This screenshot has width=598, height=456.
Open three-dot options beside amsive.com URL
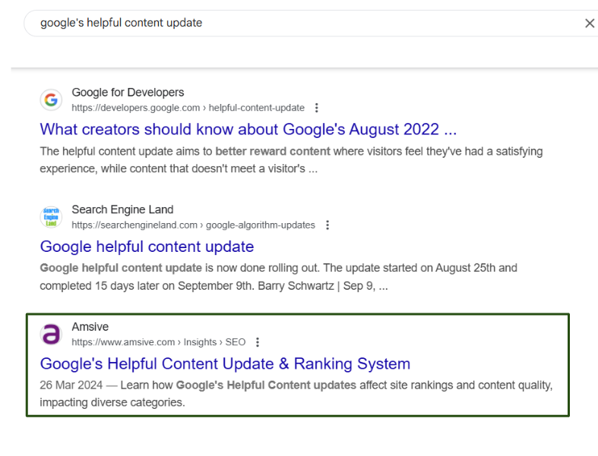(x=258, y=342)
